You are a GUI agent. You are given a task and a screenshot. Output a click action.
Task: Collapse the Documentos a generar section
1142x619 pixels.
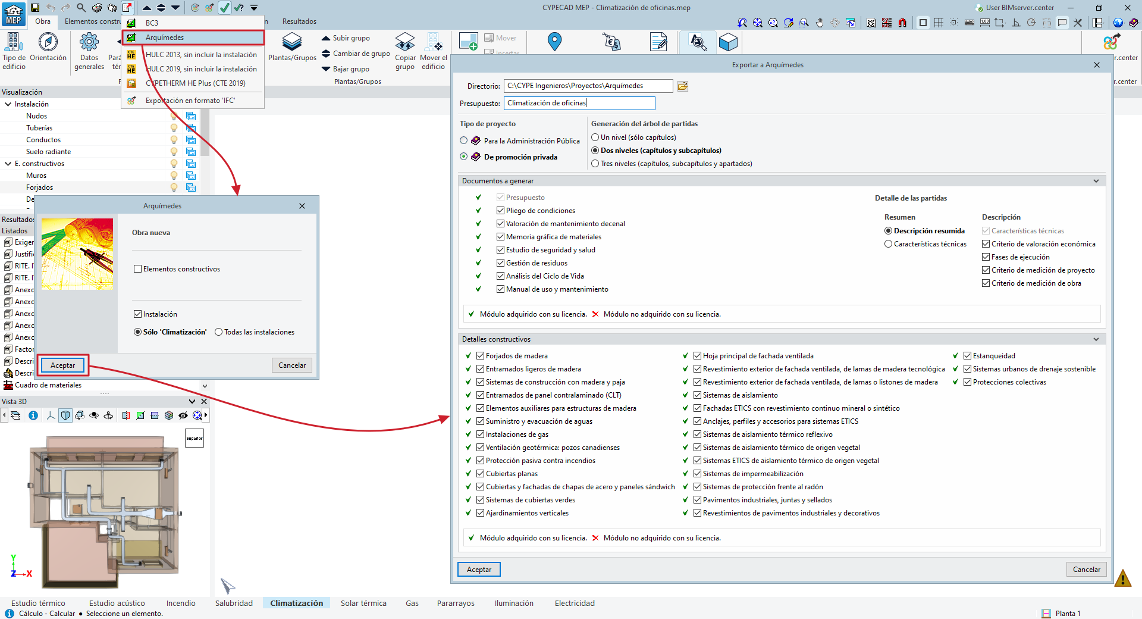1096,181
